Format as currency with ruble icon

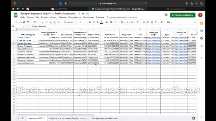point(43,22)
